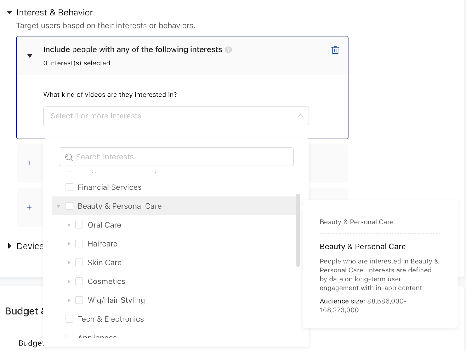The height and width of the screenshot is (351, 466).
Task: Expand the Device section arrow
Action: (10, 246)
